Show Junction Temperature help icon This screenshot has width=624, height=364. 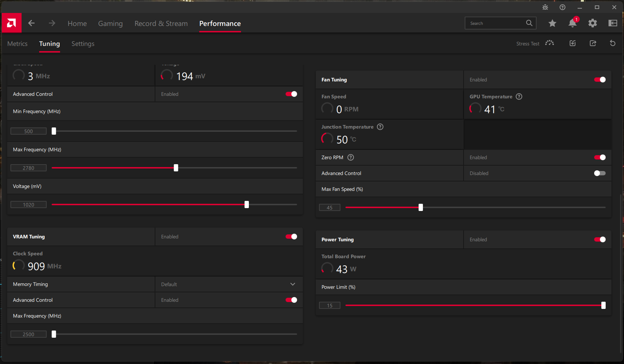click(x=380, y=127)
